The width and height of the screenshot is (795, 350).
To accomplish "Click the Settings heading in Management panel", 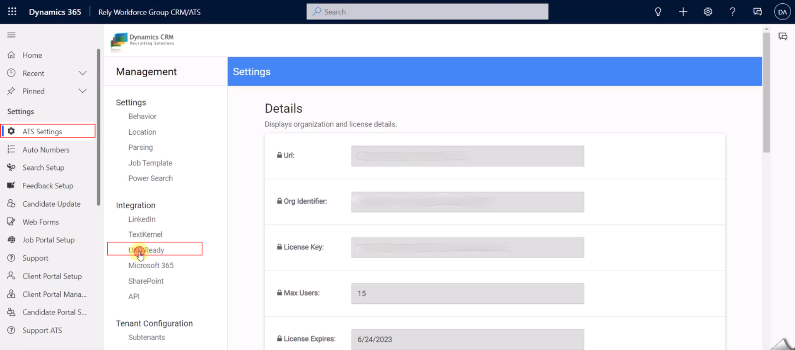I will click(x=131, y=102).
